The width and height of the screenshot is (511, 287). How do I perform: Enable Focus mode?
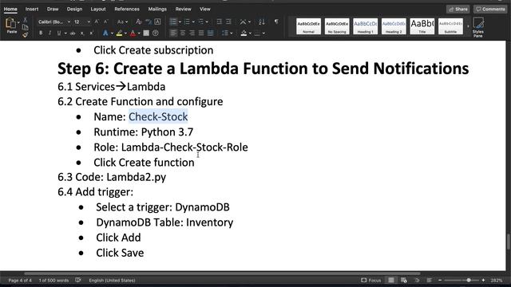point(370,280)
